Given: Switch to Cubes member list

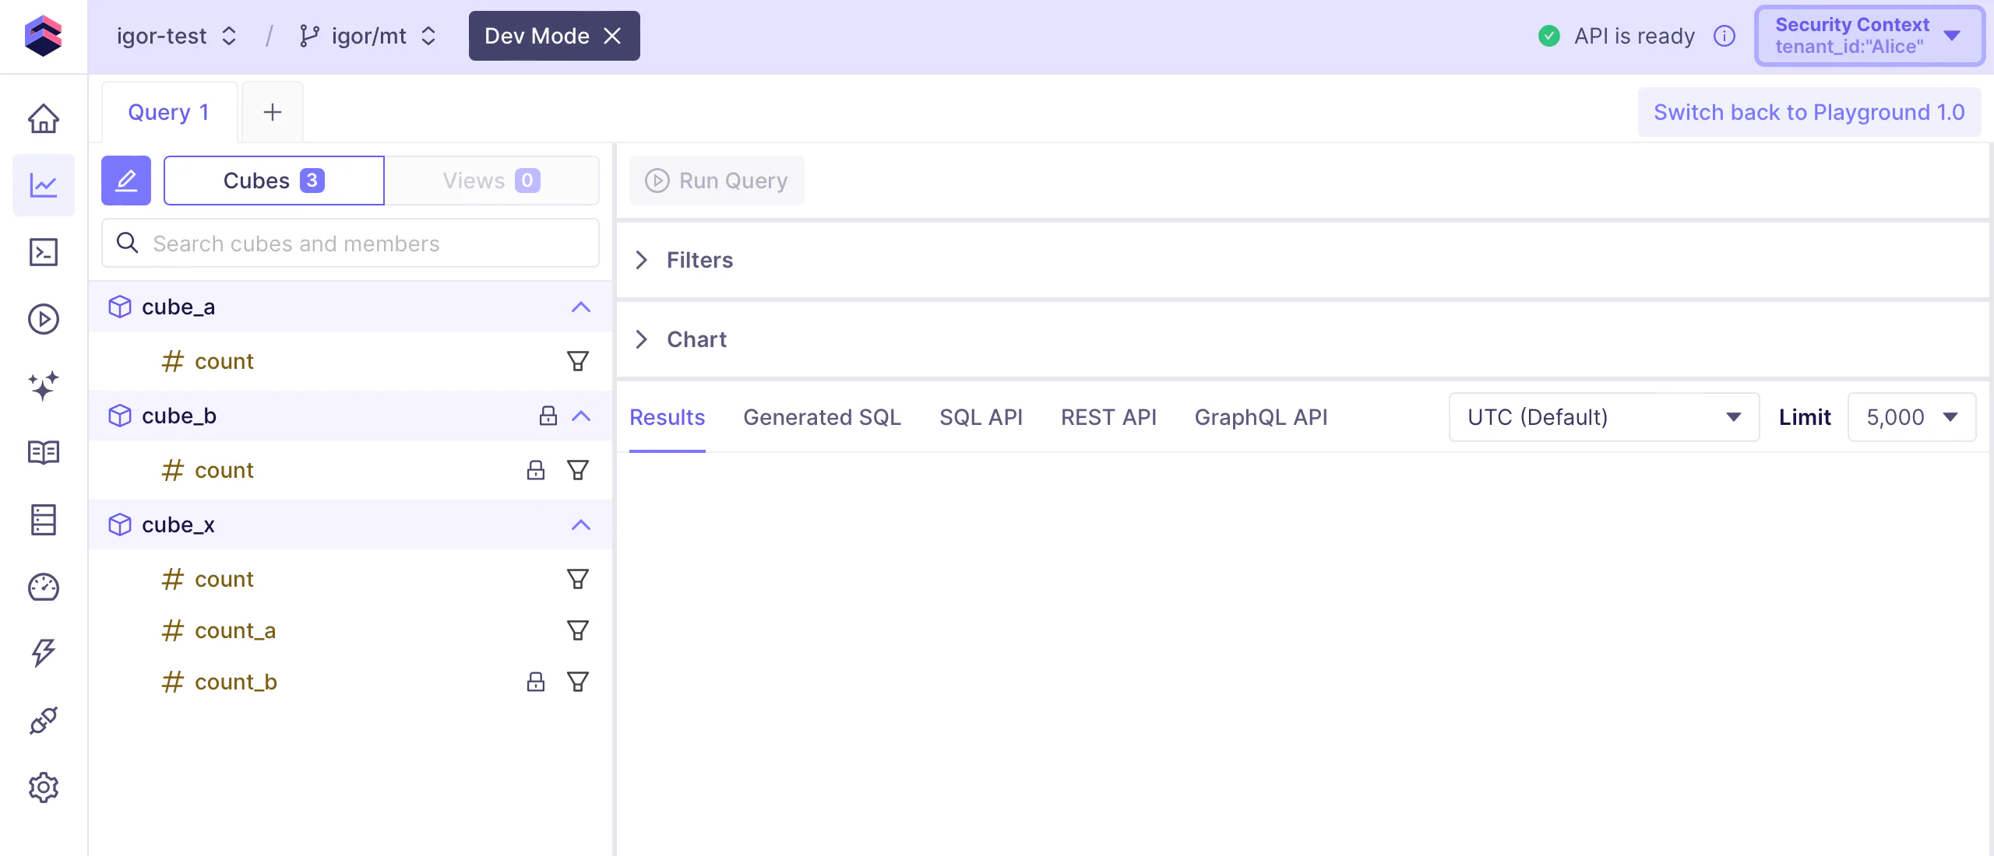Looking at the screenshot, I should [x=273, y=181].
